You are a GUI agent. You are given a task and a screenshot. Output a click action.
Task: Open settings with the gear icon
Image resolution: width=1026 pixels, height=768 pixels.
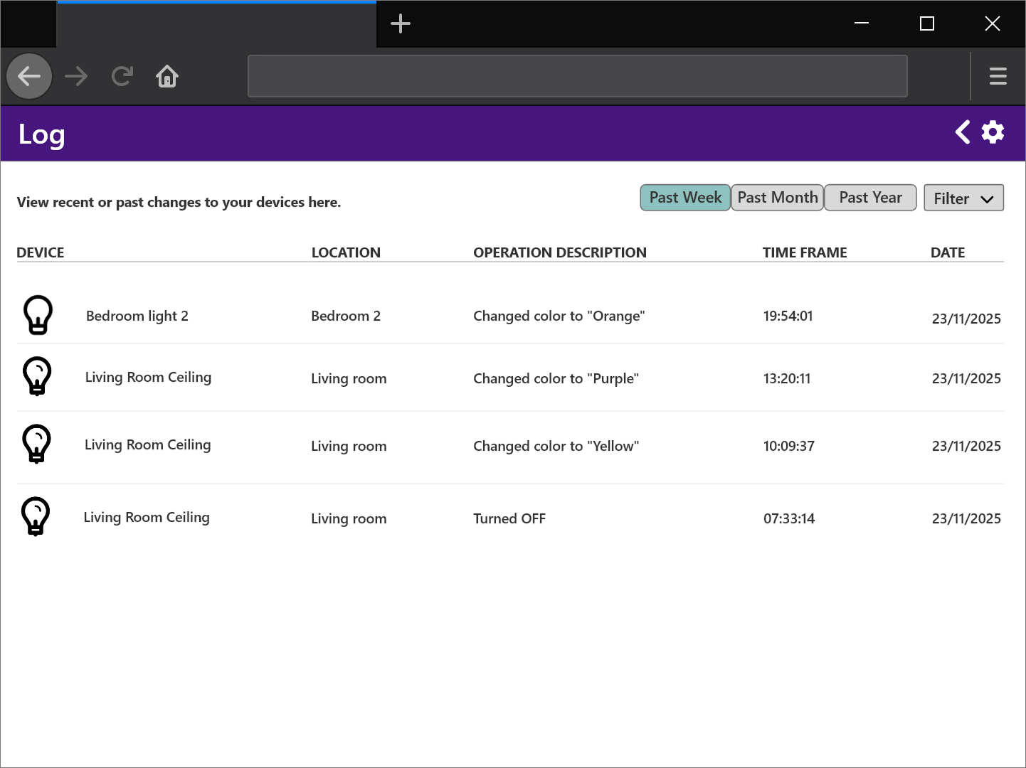993,132
